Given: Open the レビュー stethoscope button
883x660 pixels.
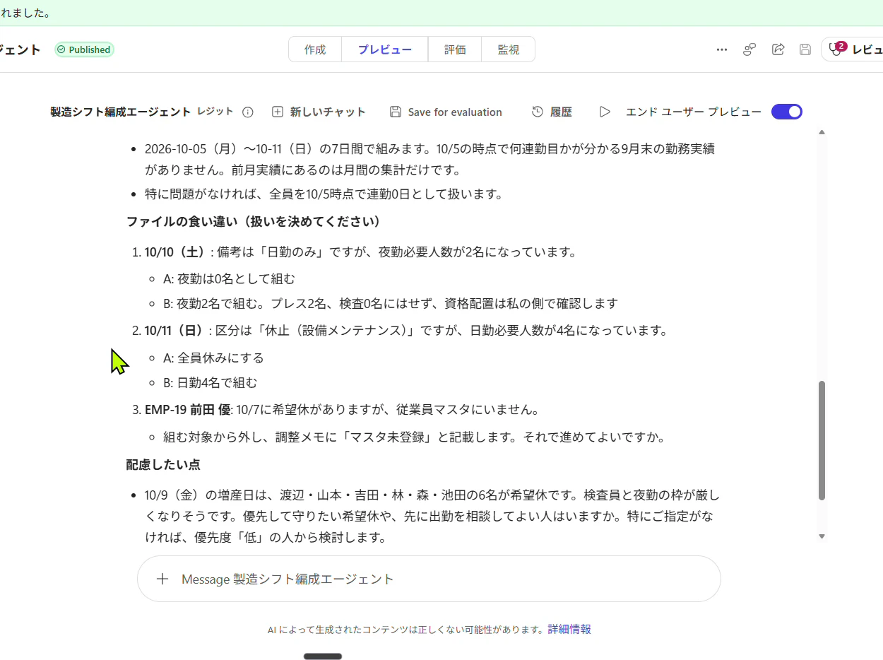Looking at the screenshot, I should [853, 49].
